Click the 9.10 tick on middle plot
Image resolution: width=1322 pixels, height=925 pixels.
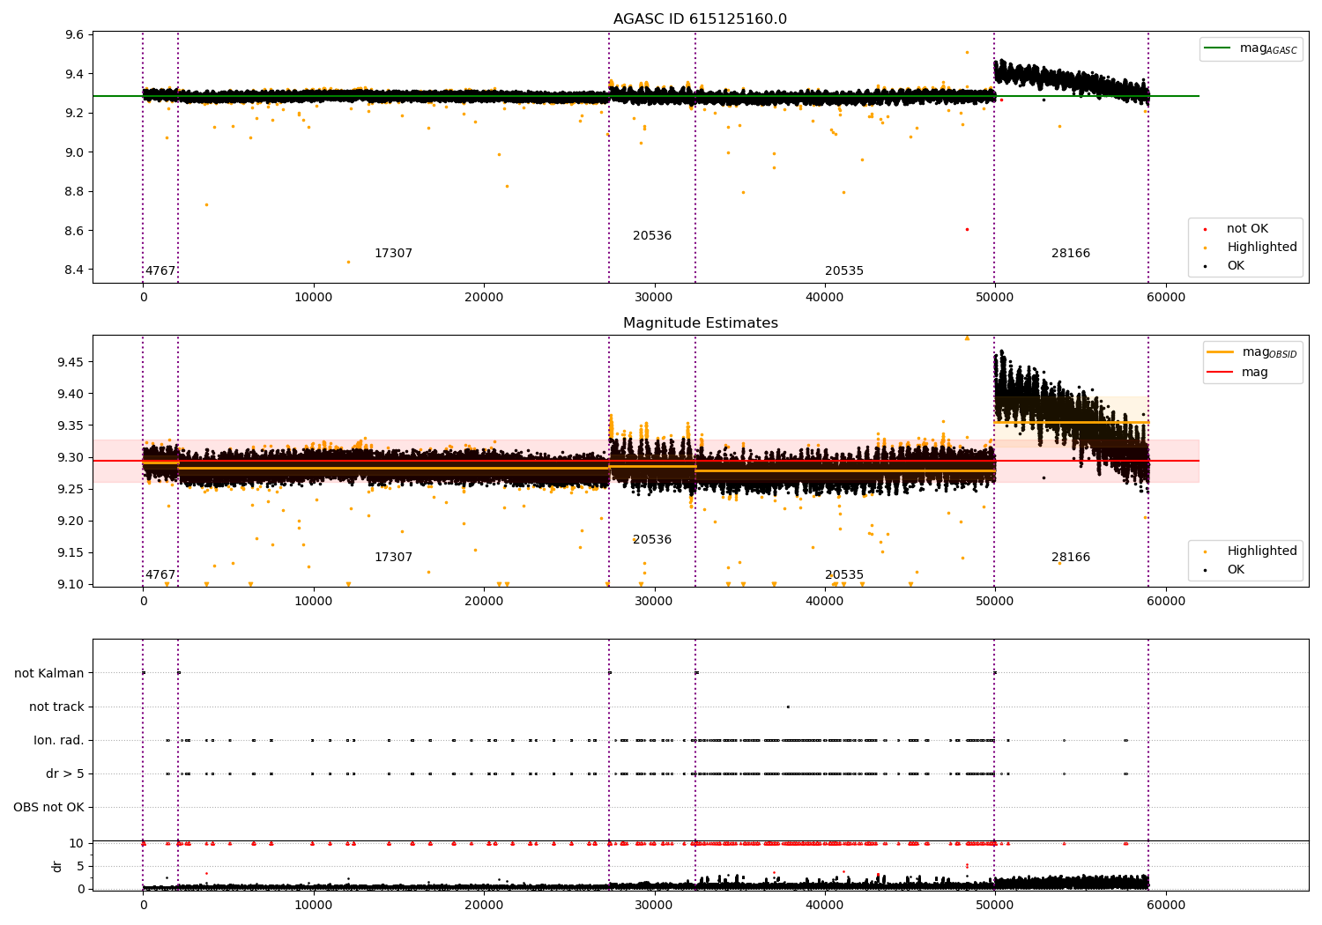pos(71,584)
